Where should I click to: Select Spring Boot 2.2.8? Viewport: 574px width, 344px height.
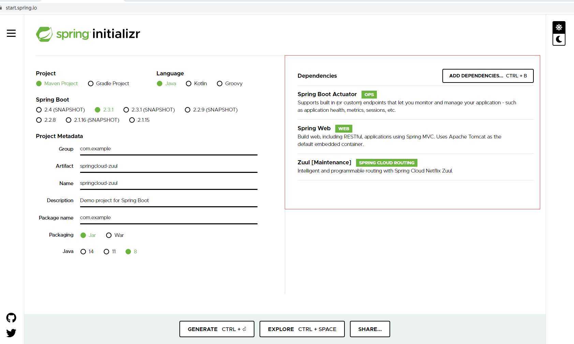tap(46, 120)
